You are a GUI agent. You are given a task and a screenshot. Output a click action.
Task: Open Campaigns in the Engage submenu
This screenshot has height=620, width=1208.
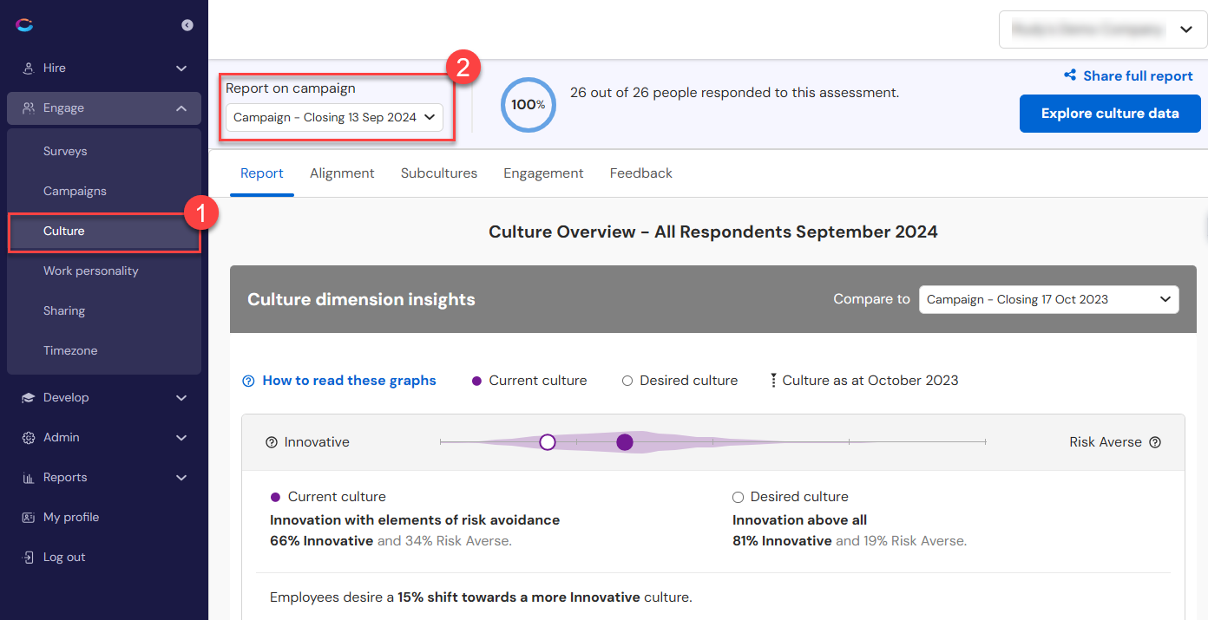(75, 191)
